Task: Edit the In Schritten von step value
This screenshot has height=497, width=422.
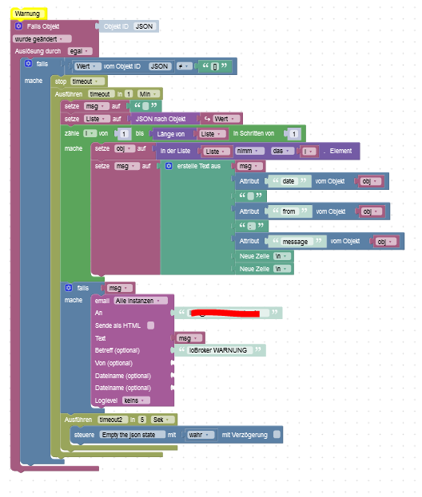Action: tap(294, 134)
